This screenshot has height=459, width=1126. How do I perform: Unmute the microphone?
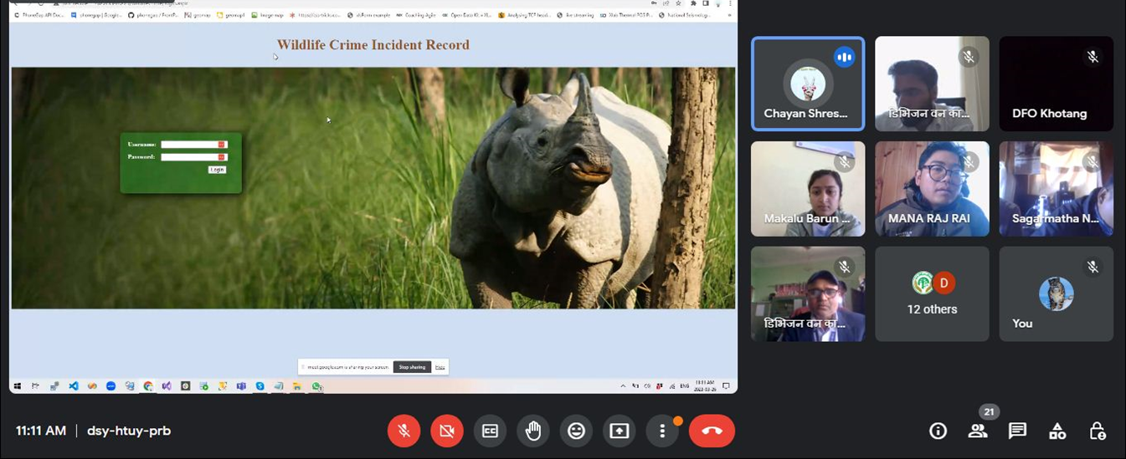coord(404,431)
